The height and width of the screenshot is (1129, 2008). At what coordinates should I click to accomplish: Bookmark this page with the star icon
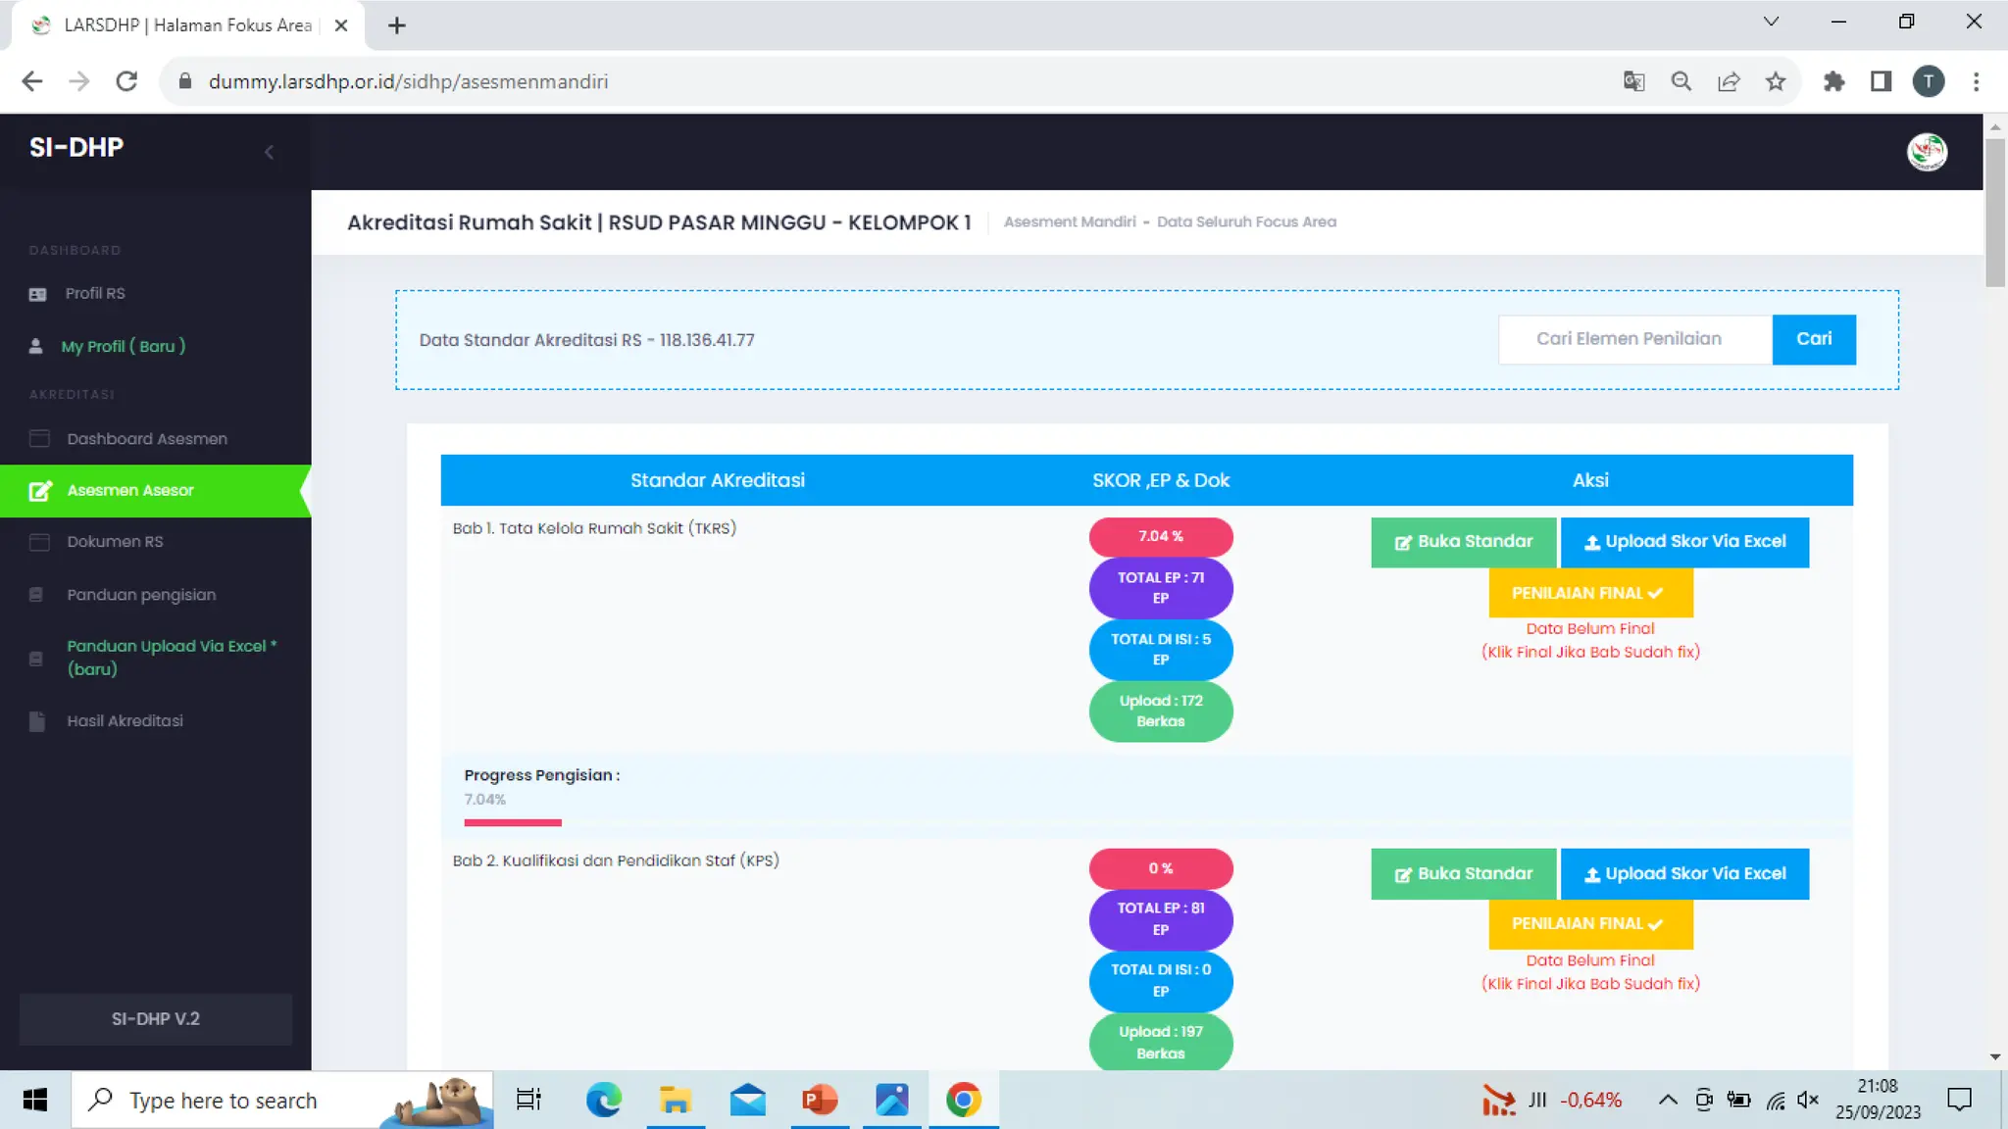click(x=1775, y=81)
